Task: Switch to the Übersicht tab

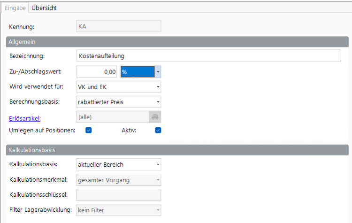Action: (x=44, y=8)
